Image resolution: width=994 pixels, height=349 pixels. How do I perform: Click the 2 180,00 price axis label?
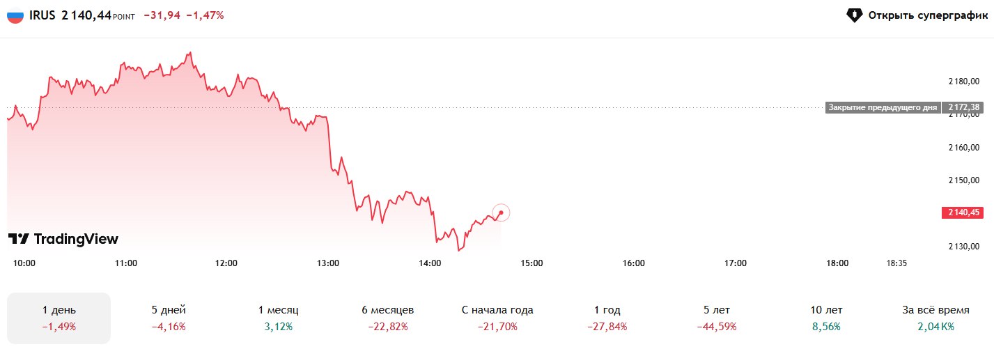tap(965, 82)
